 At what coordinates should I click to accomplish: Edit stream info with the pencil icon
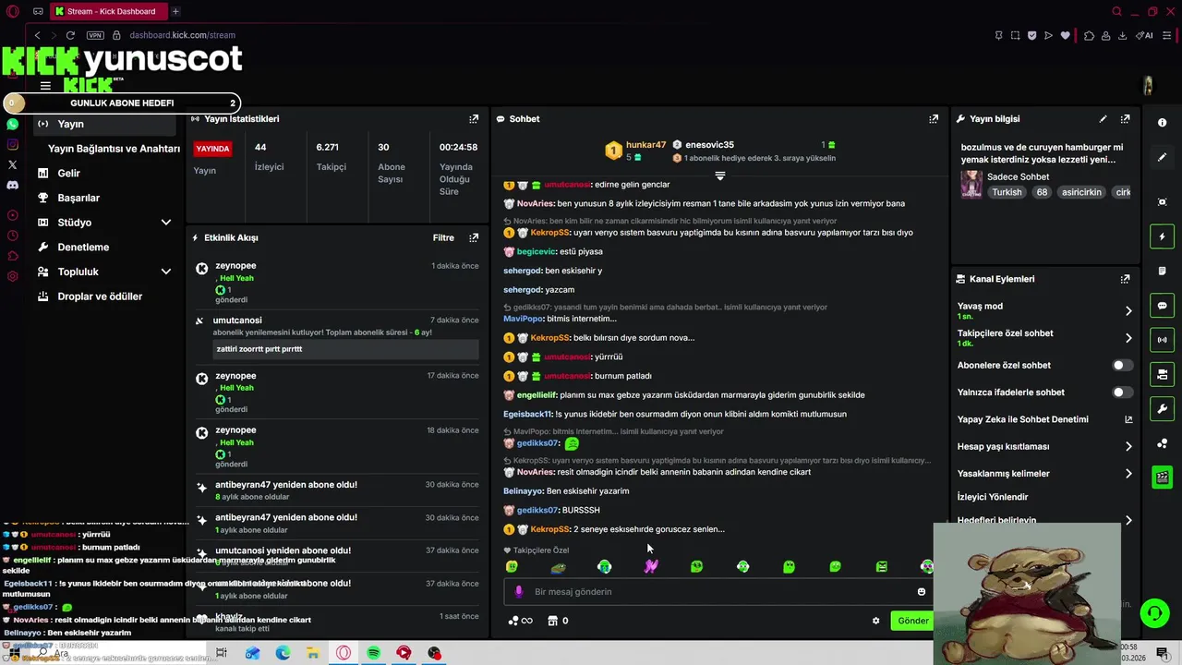(x=1103, y=119)
